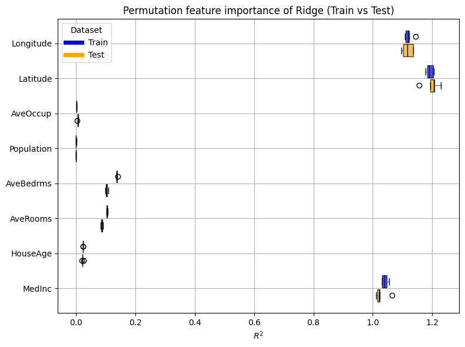
Task: Click the AveOccup y-axis label
Action: click(31, 114)
